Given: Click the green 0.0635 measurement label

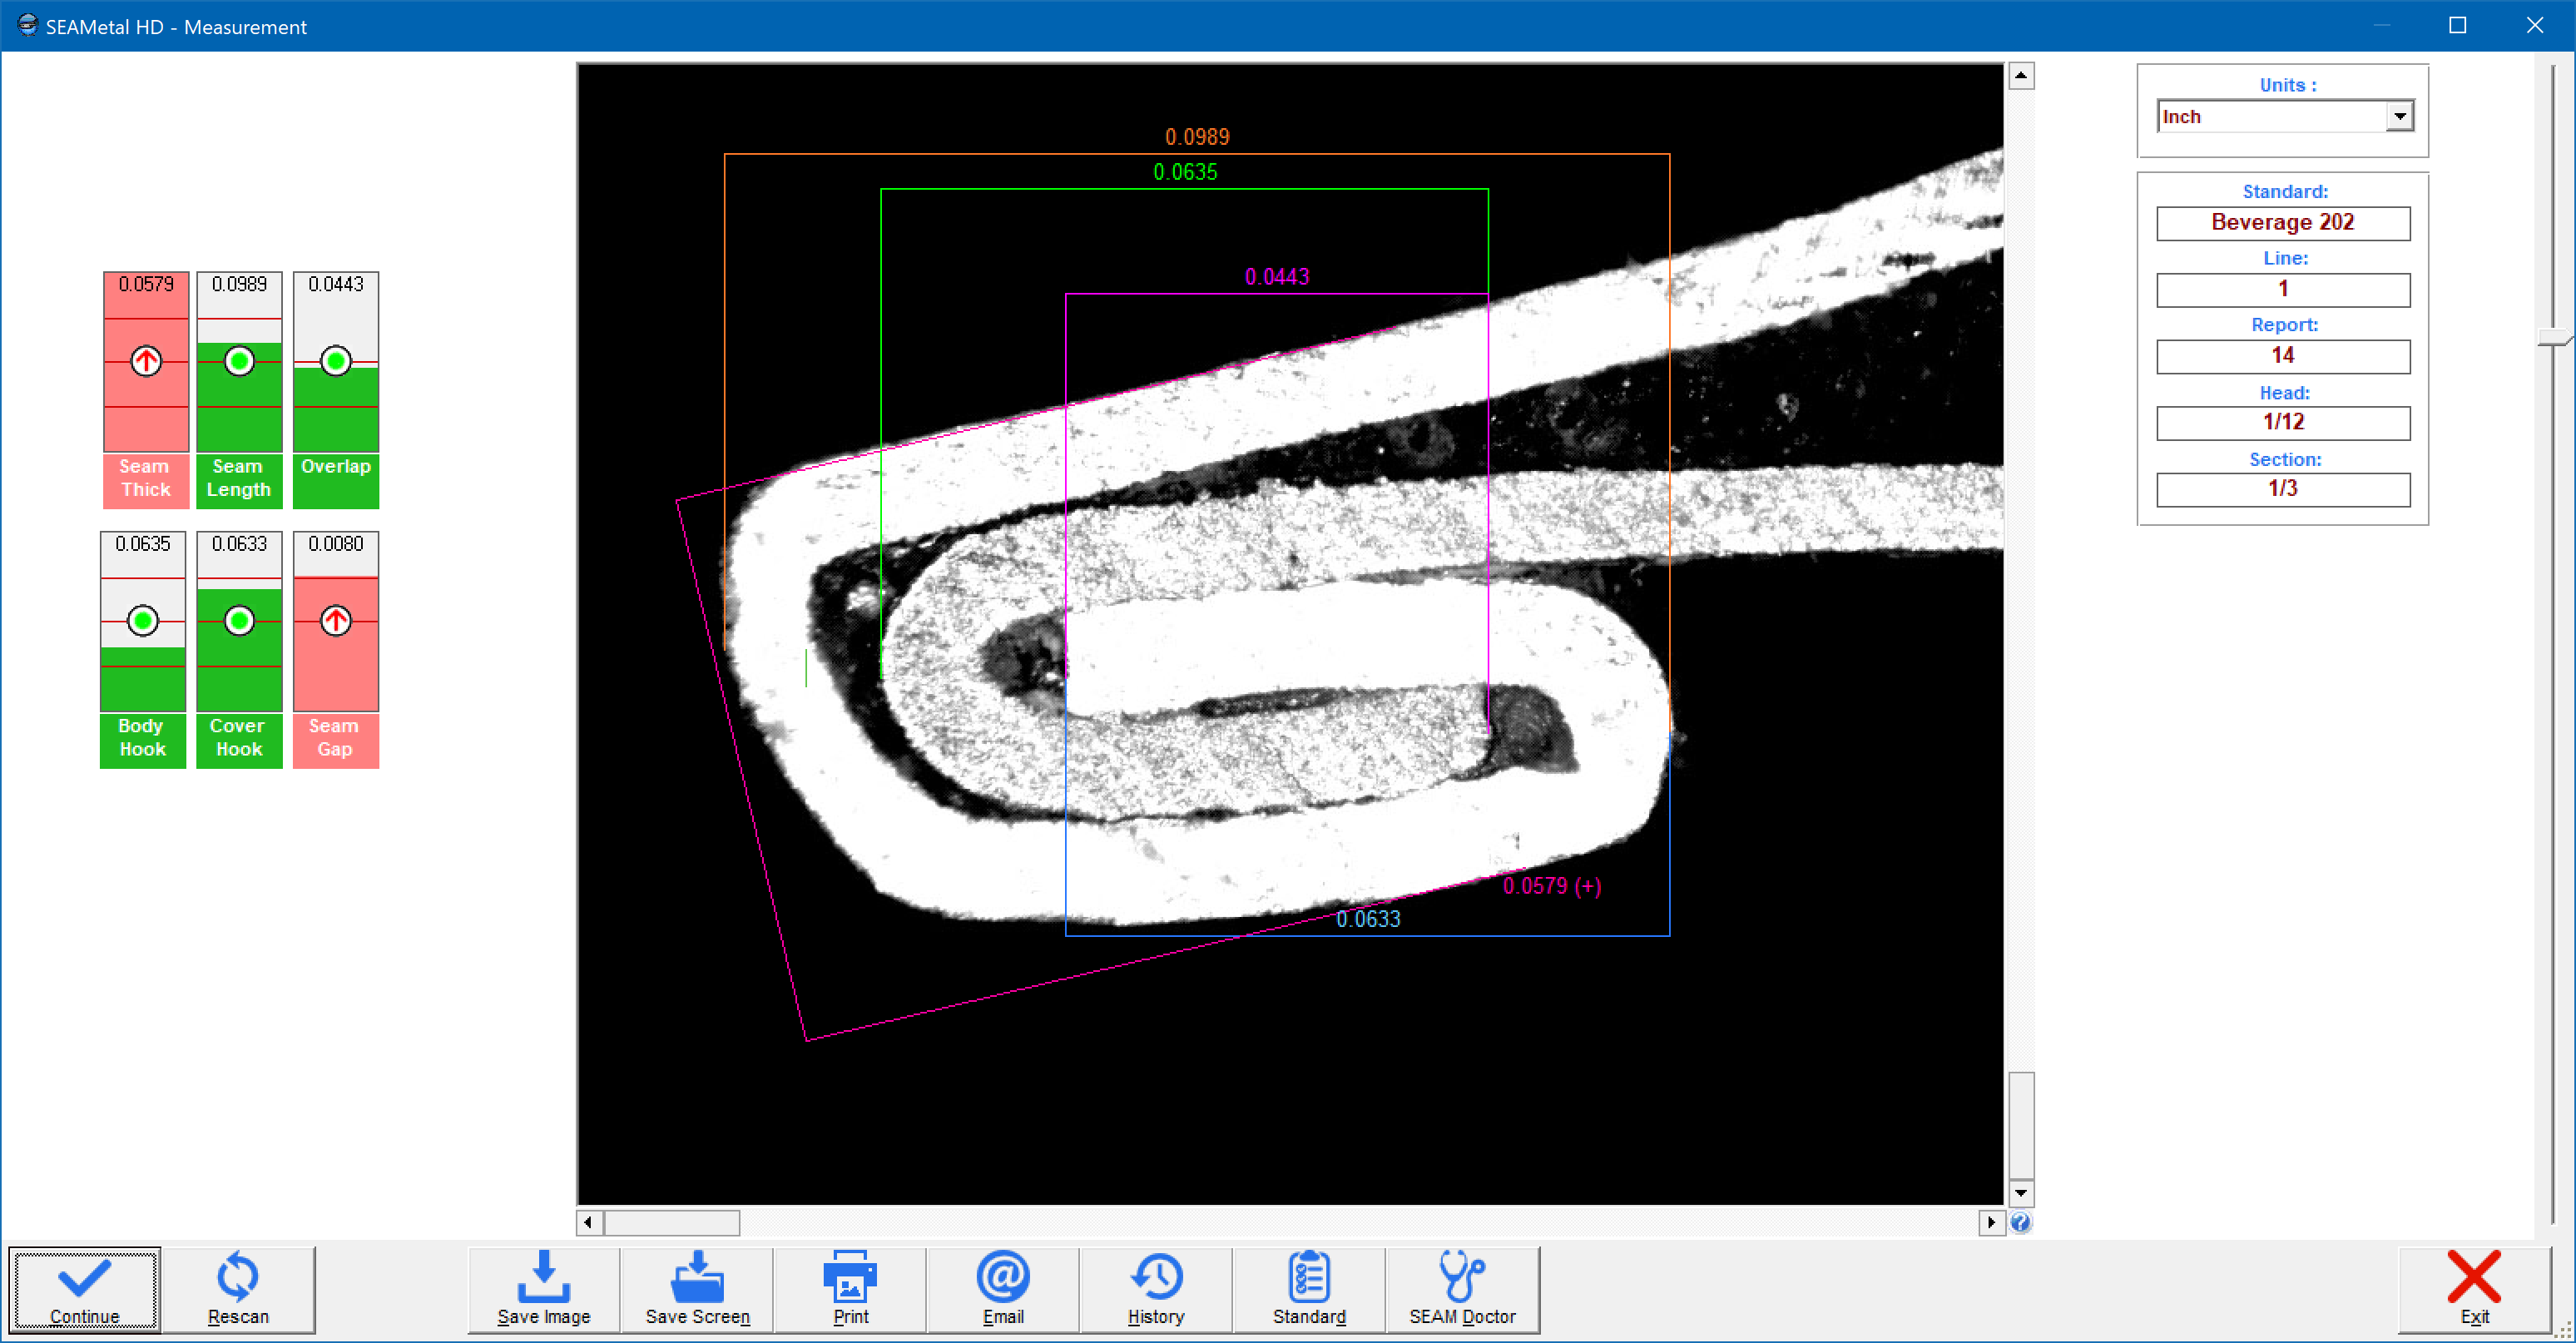Looking at the screenshot, I should pos(1185,172).
